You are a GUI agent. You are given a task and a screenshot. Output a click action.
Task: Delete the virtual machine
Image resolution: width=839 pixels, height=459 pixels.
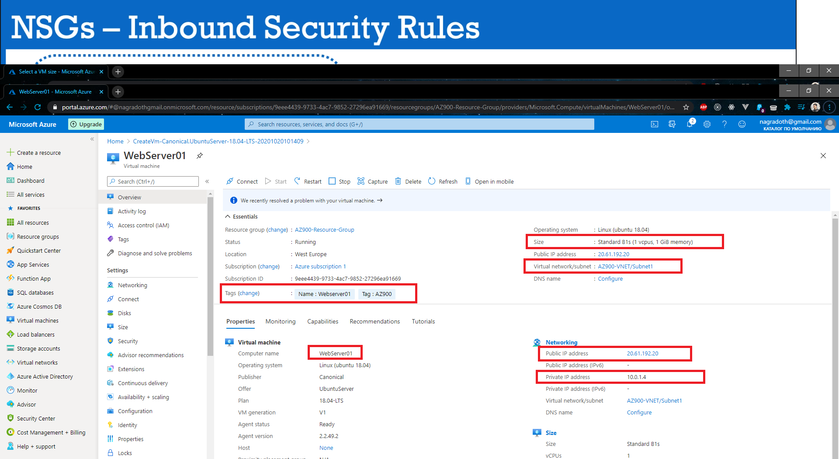click(408, 181)
